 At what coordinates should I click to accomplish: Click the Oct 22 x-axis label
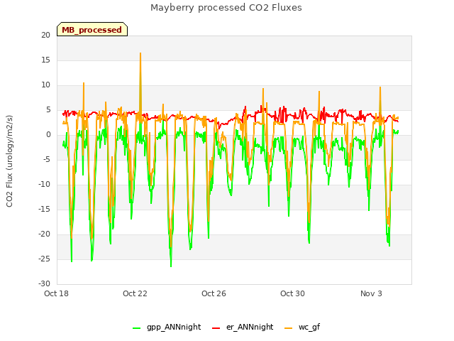tap(135, 293)
